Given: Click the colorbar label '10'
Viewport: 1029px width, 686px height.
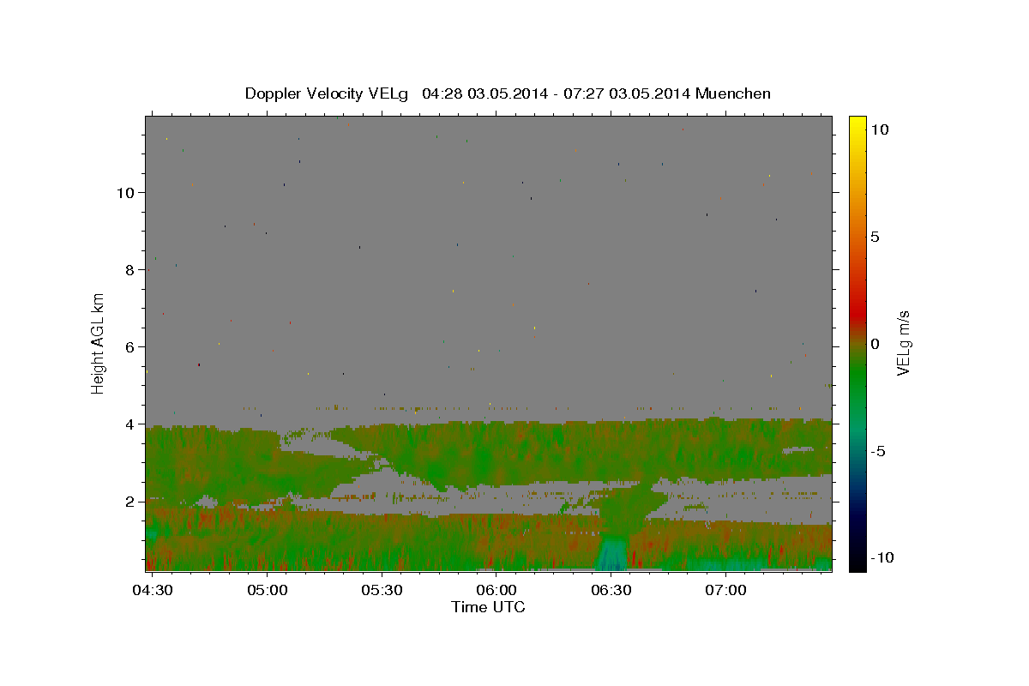Looking at the screenshot, I should click(879, 129).
